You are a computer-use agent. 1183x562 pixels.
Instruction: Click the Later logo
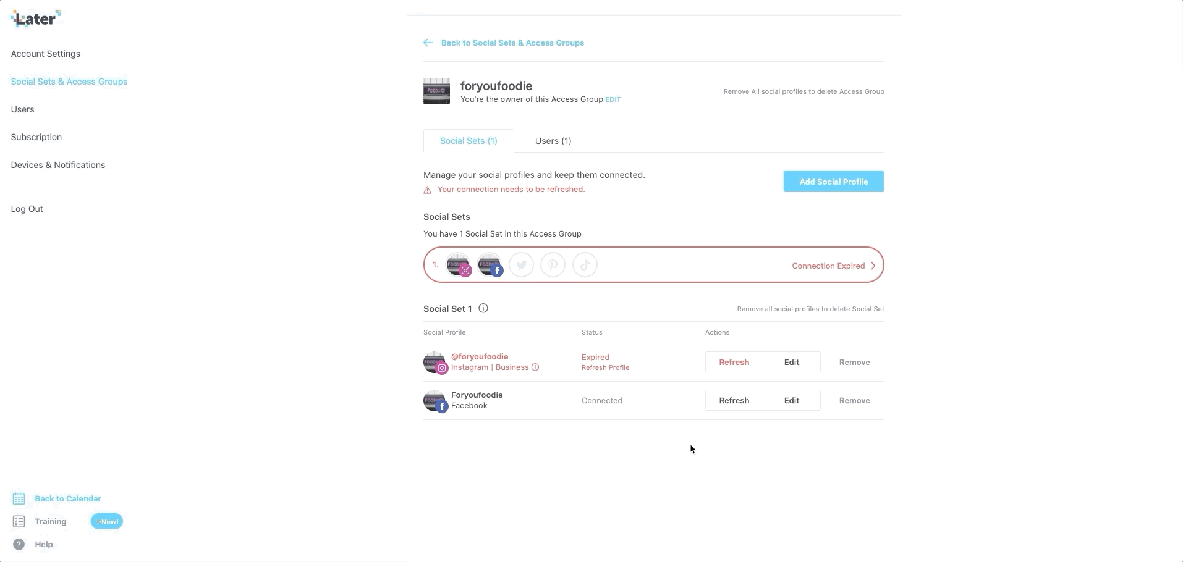tap(36, 19)
